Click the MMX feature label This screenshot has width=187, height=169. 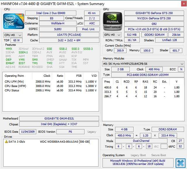click(x=9, y=49)
